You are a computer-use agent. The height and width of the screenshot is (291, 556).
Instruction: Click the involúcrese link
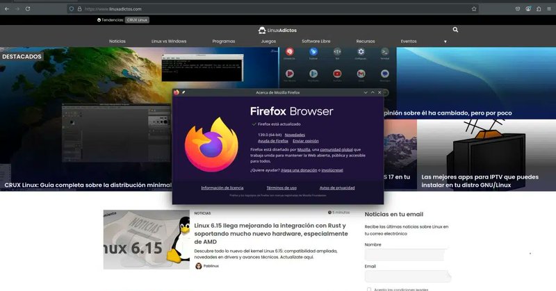[x=332, y=170]
